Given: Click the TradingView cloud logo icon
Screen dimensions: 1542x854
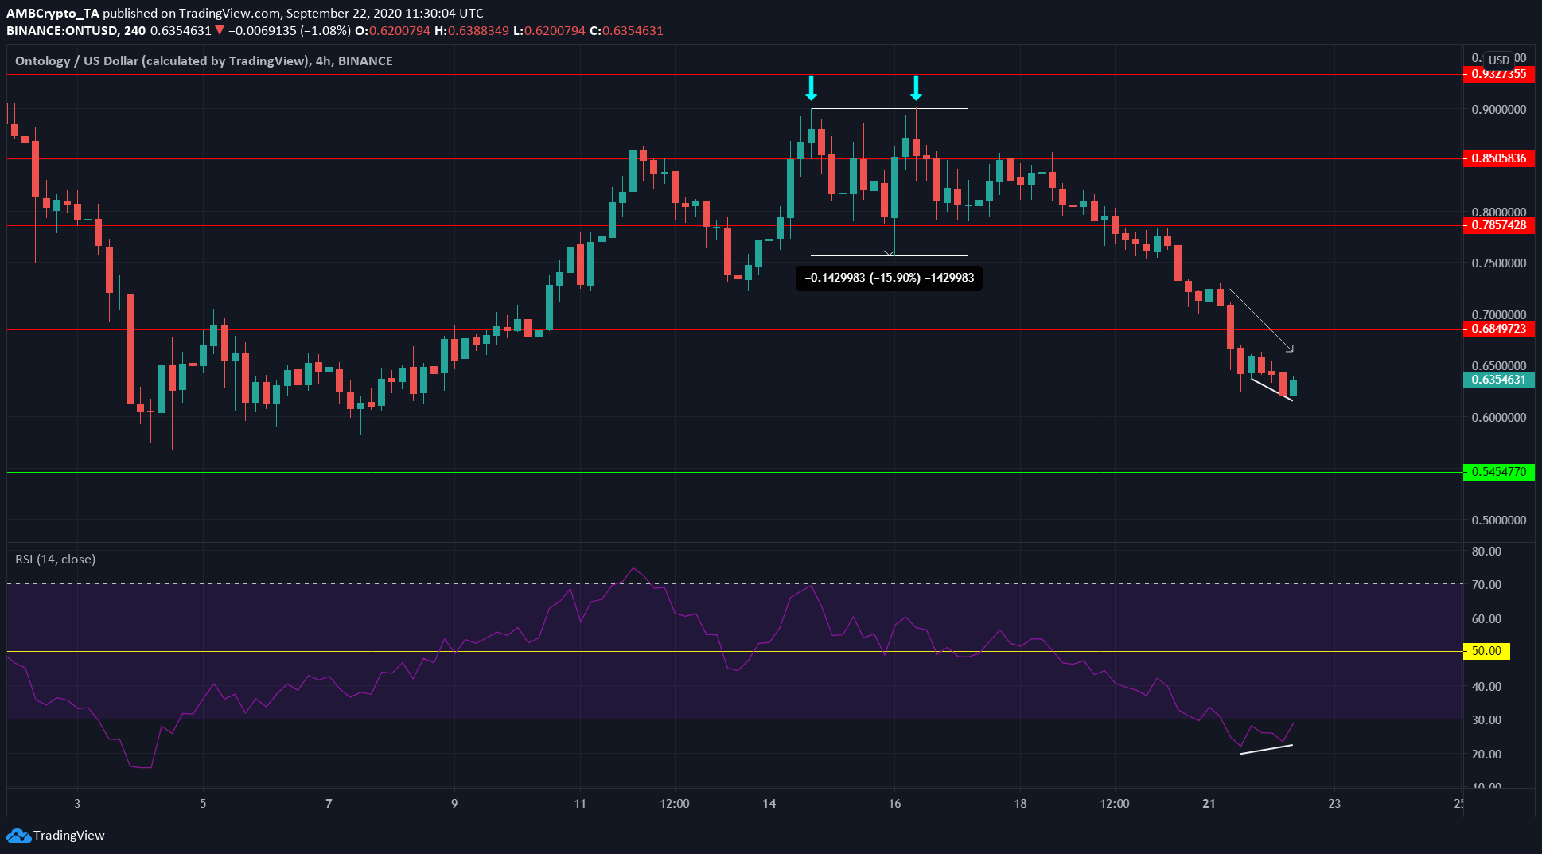Looking at the screenshot, I should pos(18,836).
